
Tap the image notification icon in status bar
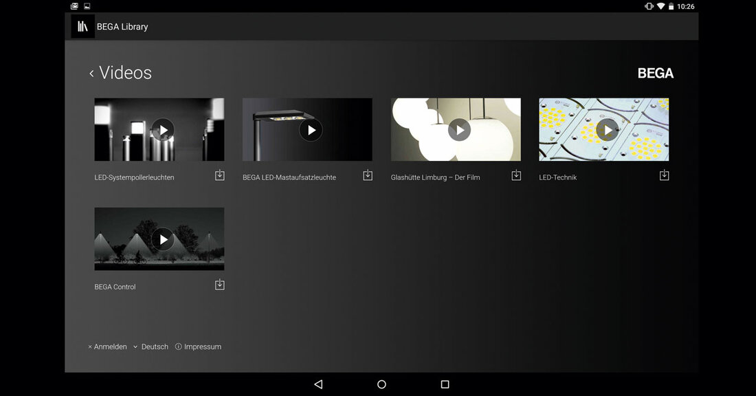87,6
